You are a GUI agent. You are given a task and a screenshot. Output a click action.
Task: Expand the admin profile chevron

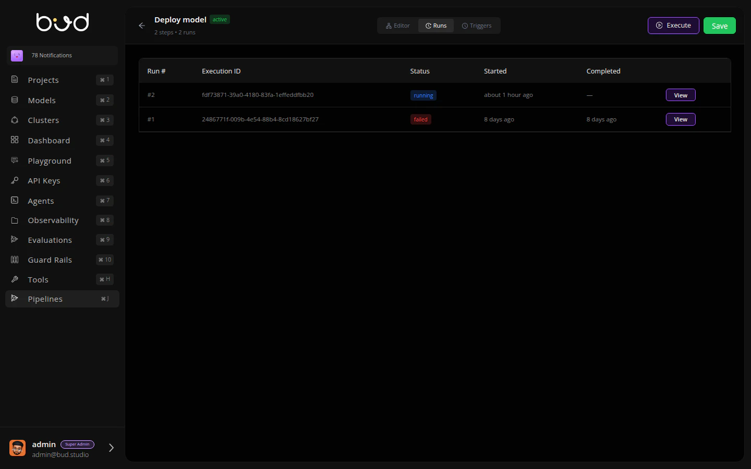pyautogui.click(x=111, y=448)
